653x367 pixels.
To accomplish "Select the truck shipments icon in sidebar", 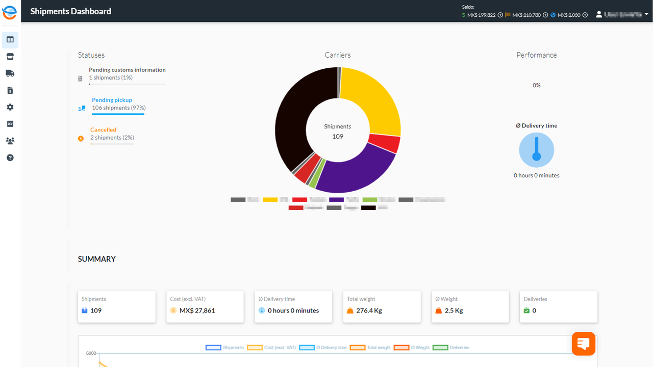I will tap(10, 73).
